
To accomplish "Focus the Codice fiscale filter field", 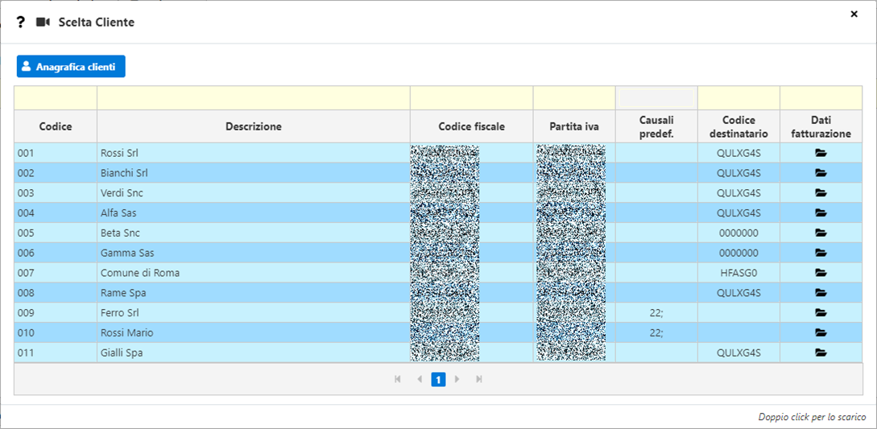I will (471, 98).
